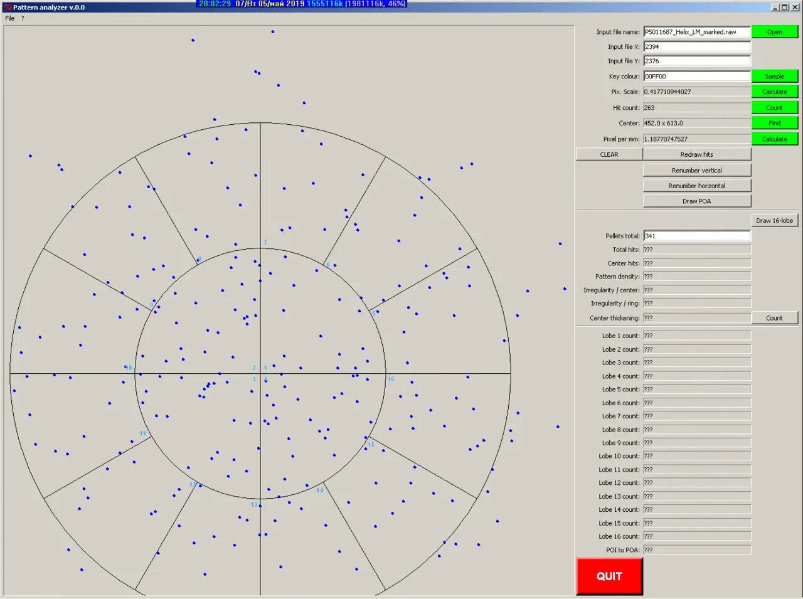Click the Pattern analyzer title bar icon
803x599 pixels.
(x=8, y=8)
